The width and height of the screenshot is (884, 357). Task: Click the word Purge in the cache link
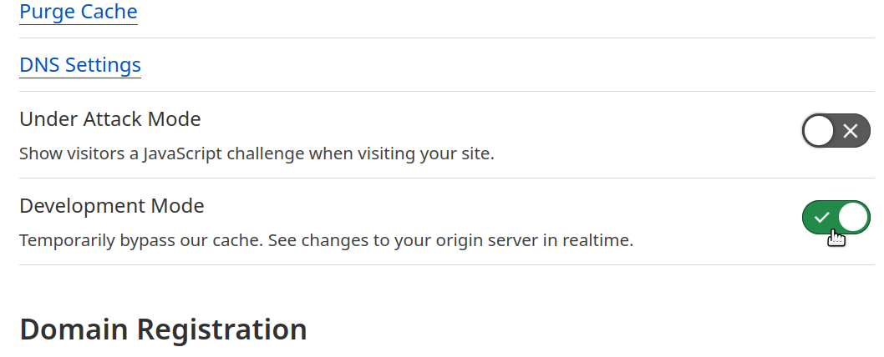pos(46,12)
